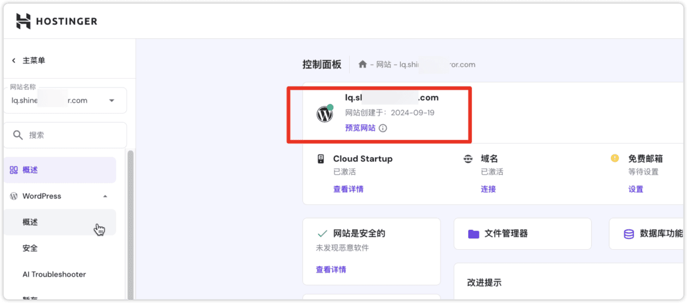Focus the 搜索 search field
687x303 pixels.
65,135
